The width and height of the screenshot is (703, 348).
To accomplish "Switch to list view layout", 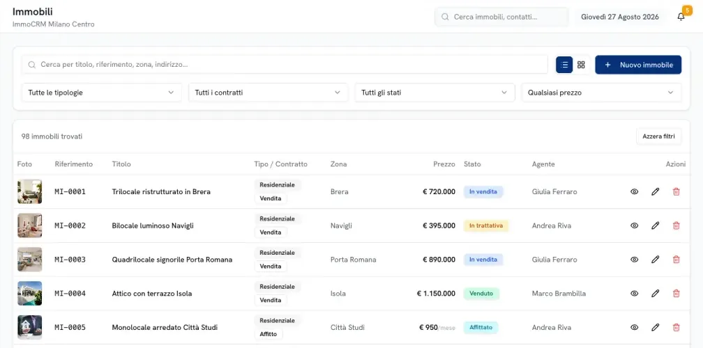I will pos(564,65).
